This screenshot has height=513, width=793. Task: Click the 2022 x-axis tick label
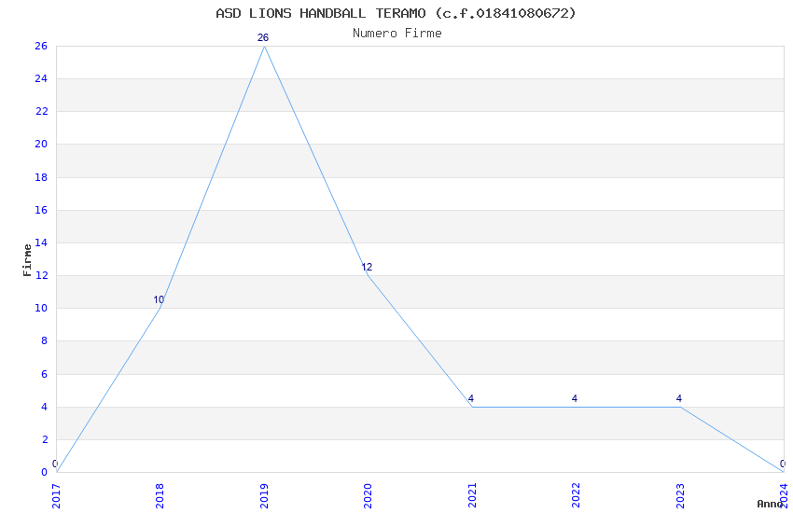coord(576,496)
